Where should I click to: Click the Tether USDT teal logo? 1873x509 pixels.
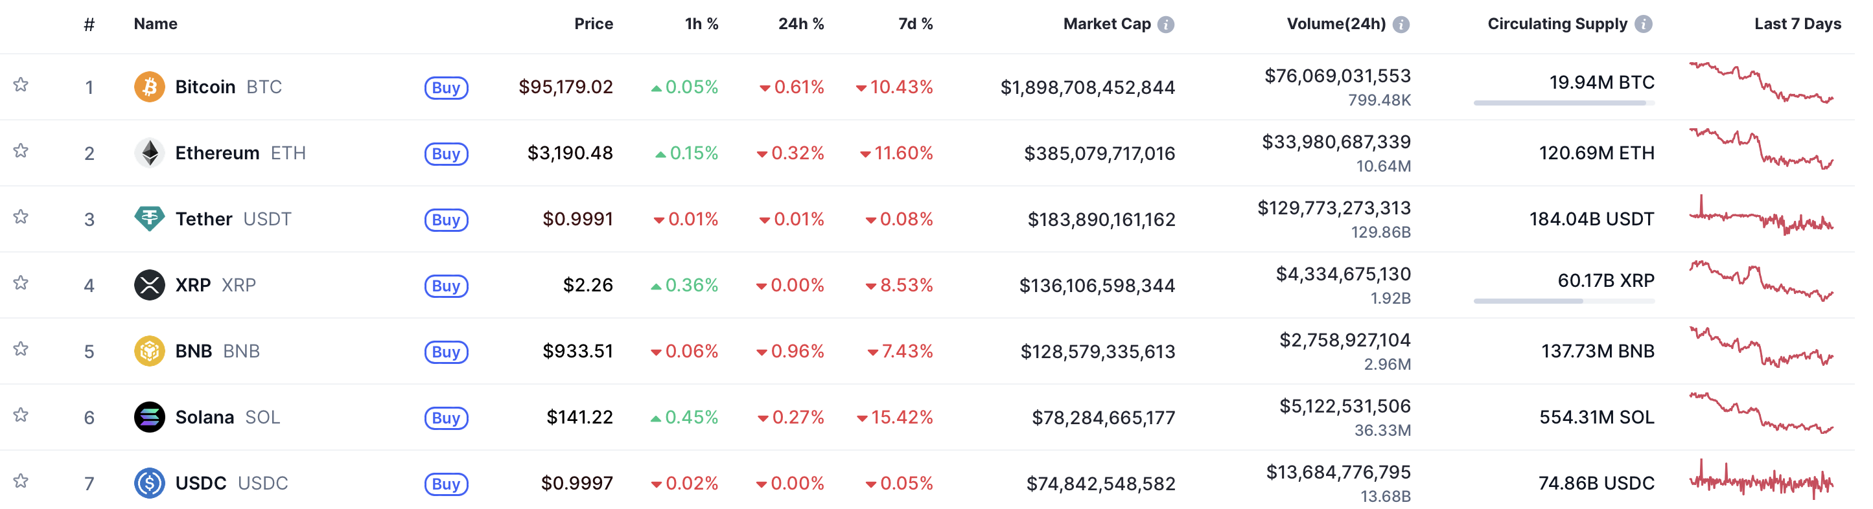click(149, 218)
